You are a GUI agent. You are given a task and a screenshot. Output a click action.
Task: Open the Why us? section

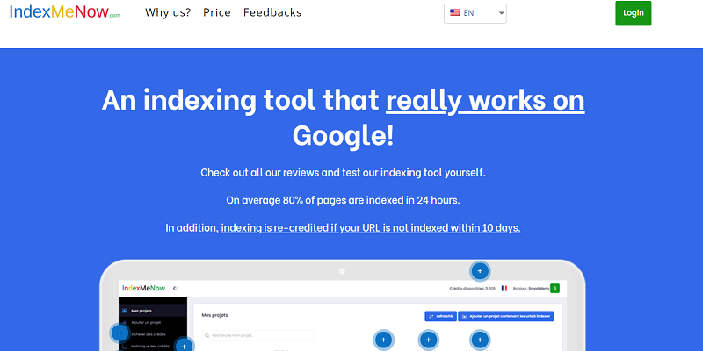point(168,12)
